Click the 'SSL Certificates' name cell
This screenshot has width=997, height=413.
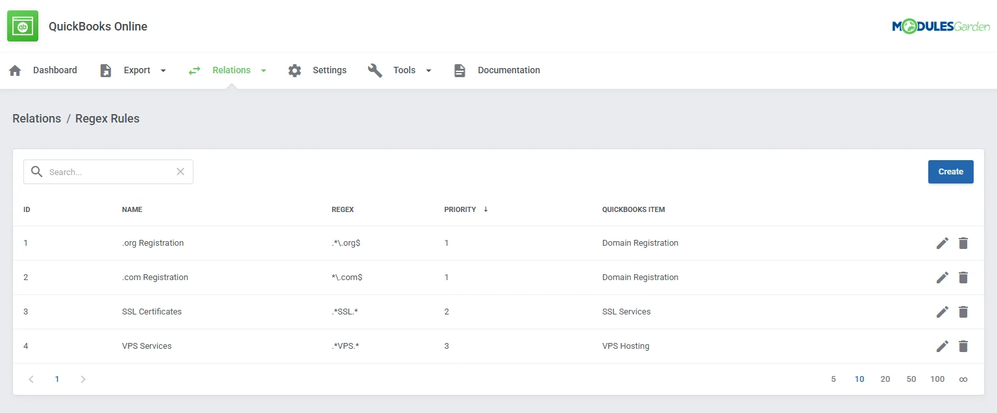[x=152, y=312]
